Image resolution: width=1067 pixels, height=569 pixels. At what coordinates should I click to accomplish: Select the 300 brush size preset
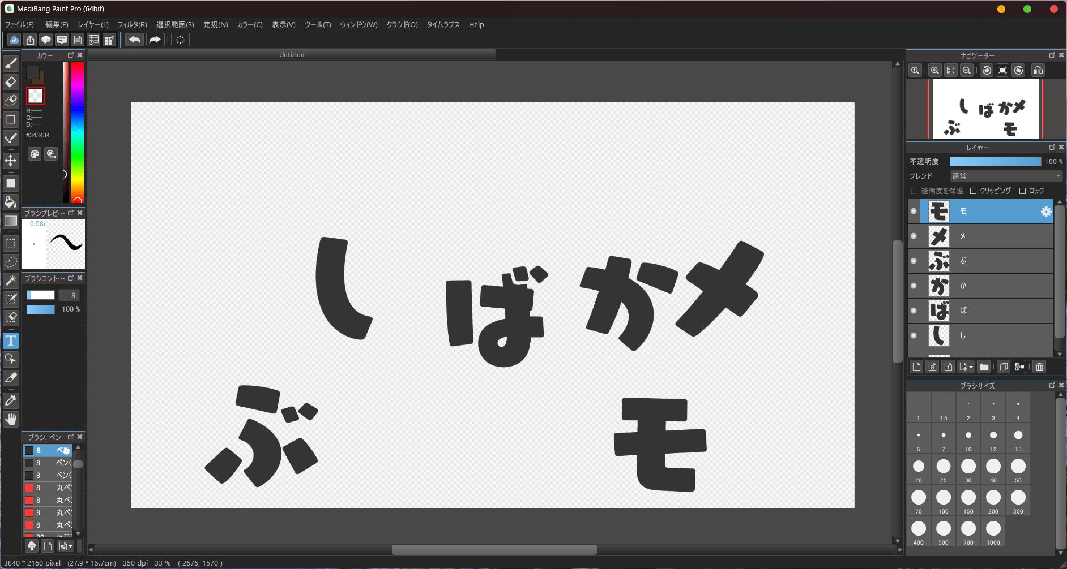[1018, 498]
